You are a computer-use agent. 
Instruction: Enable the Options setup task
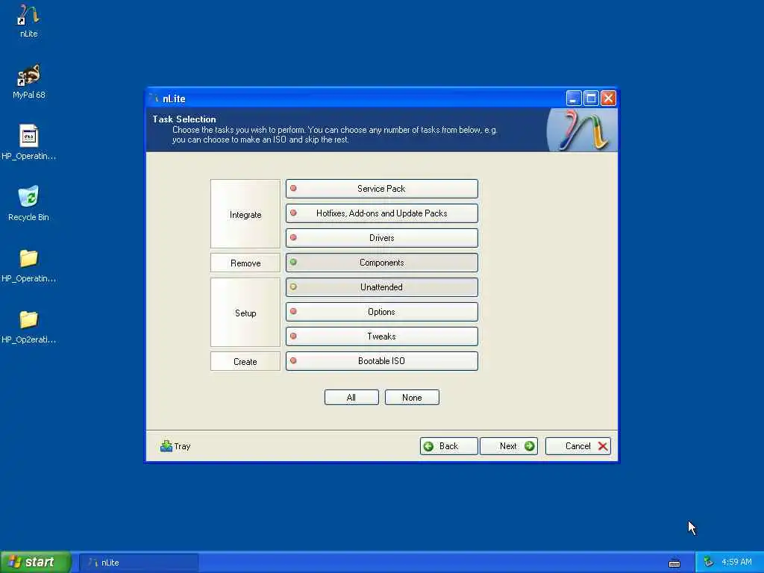click(381, 312)
